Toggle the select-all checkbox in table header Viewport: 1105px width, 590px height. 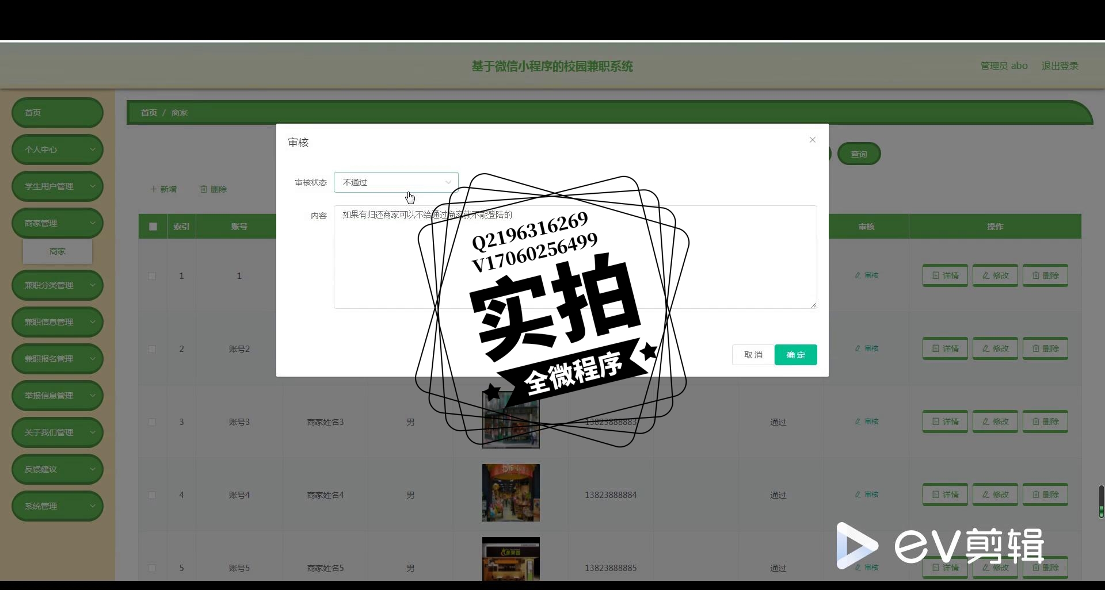pyautogui.click(x=153, y=227)
